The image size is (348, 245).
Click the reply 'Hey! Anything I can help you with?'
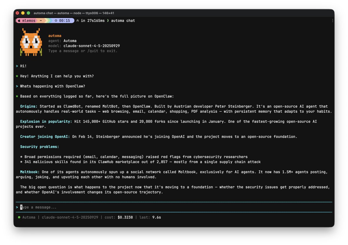[x=57, y=76]
